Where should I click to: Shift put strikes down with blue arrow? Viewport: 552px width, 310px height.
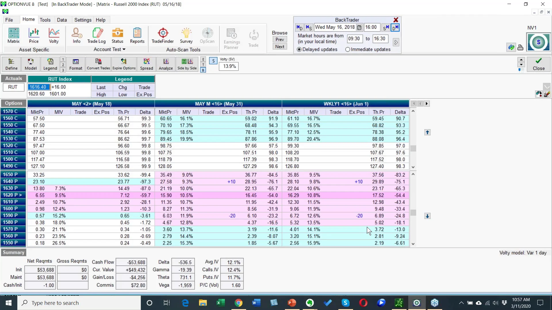[x=428, y=216]
